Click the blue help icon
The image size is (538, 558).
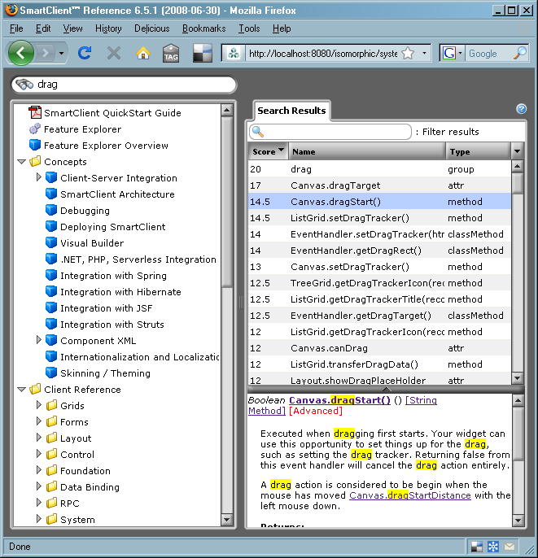coord(521,109)
